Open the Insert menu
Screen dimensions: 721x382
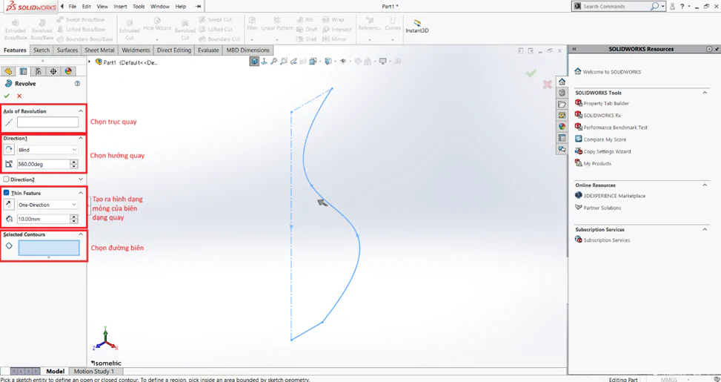coord(121,7)
